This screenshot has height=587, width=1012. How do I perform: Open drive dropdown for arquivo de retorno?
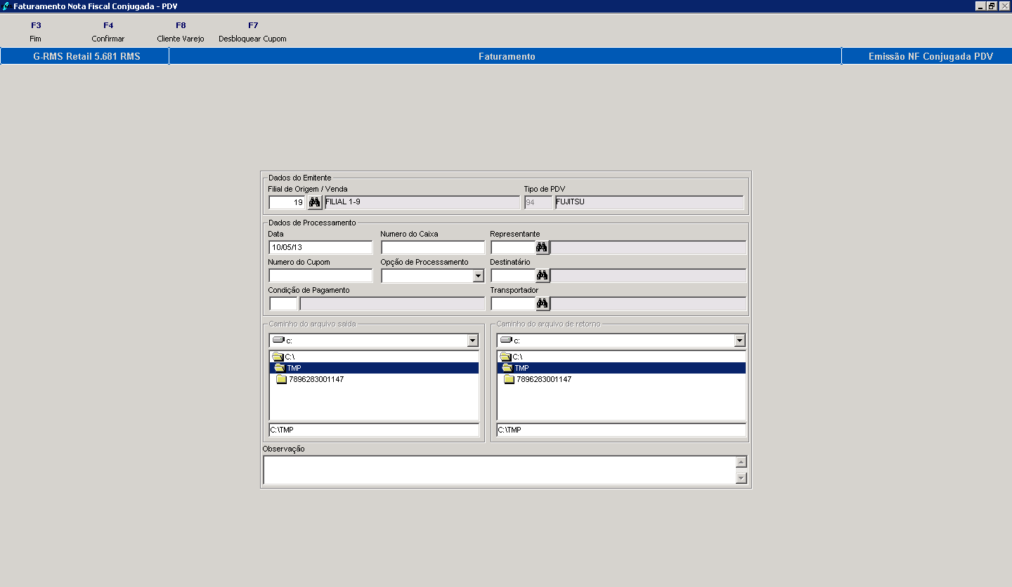click(739, 341)
